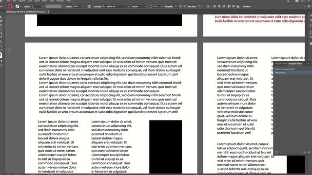Open the fill color dropdown arrow
Image resolution: width=312 pixels, height=175 pixels.
point(13,6)
